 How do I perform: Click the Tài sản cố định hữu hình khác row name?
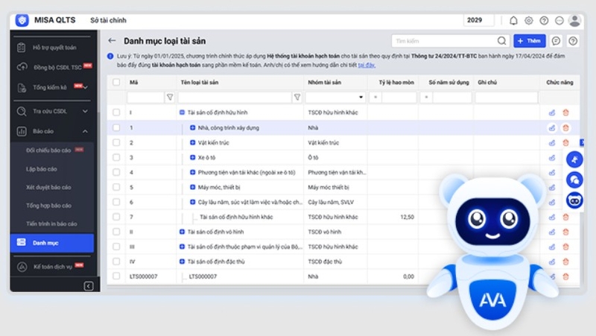point(236,217)
